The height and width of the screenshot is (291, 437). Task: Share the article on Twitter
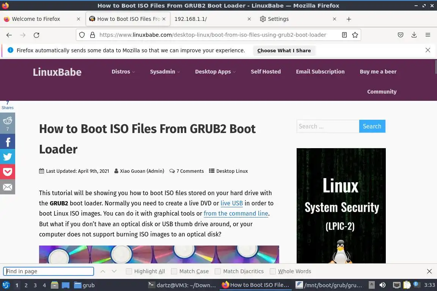click(x=8, y=156)
